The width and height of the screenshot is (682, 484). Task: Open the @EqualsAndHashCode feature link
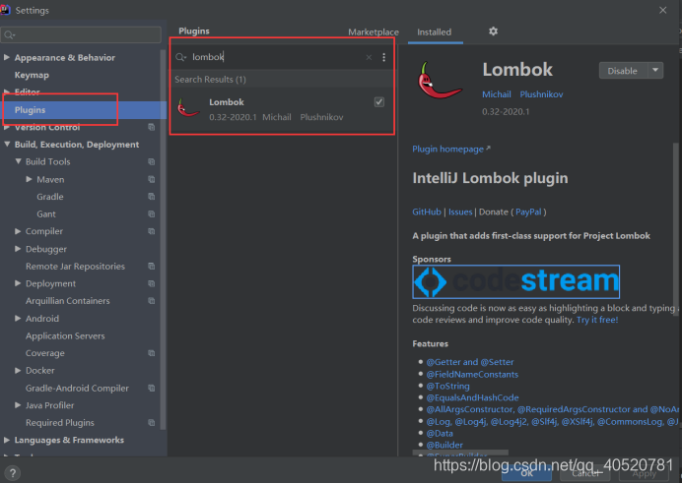pos(473,397)
